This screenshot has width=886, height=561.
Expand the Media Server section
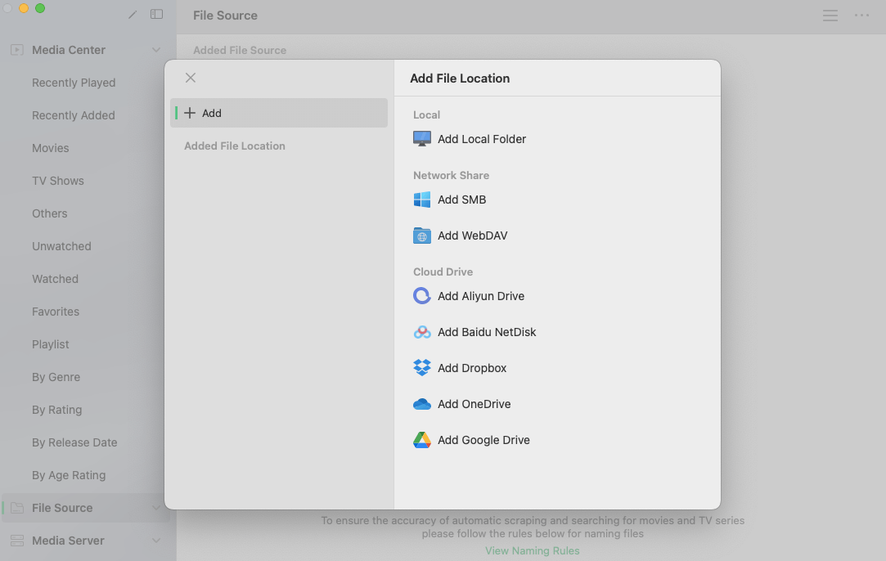156,541
